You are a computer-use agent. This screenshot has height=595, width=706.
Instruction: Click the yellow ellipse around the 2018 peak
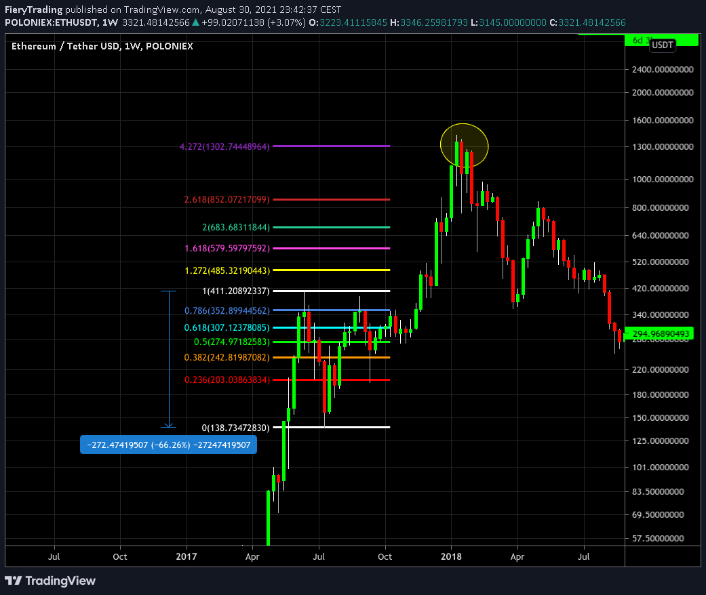point(464,146)
